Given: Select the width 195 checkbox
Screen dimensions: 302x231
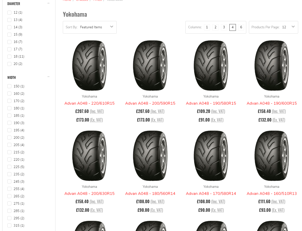Looking at the screenshot, I should point(10,130).
